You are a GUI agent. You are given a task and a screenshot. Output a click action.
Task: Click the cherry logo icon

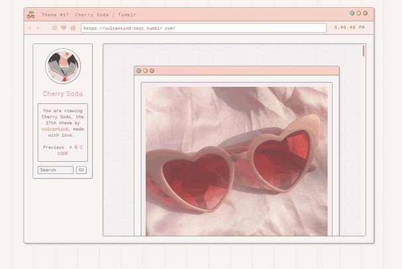tap(30, 14)
